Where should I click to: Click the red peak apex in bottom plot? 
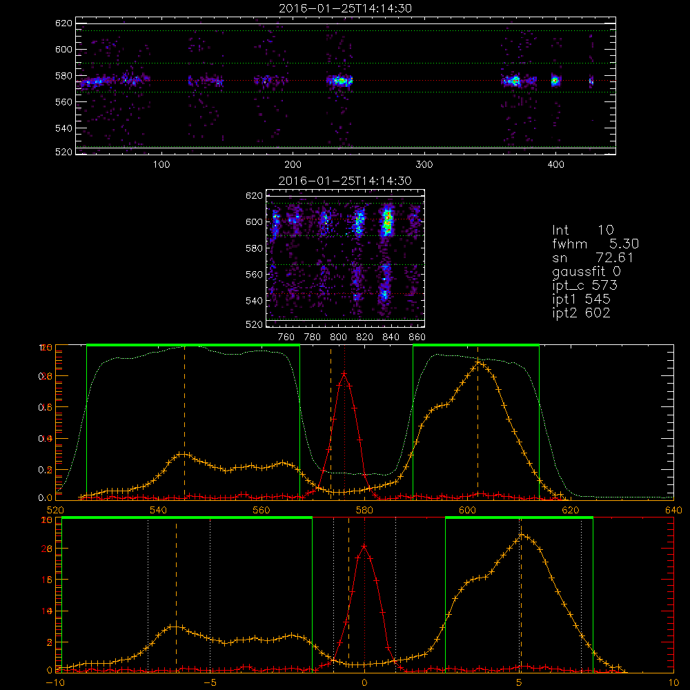(364, 546)
